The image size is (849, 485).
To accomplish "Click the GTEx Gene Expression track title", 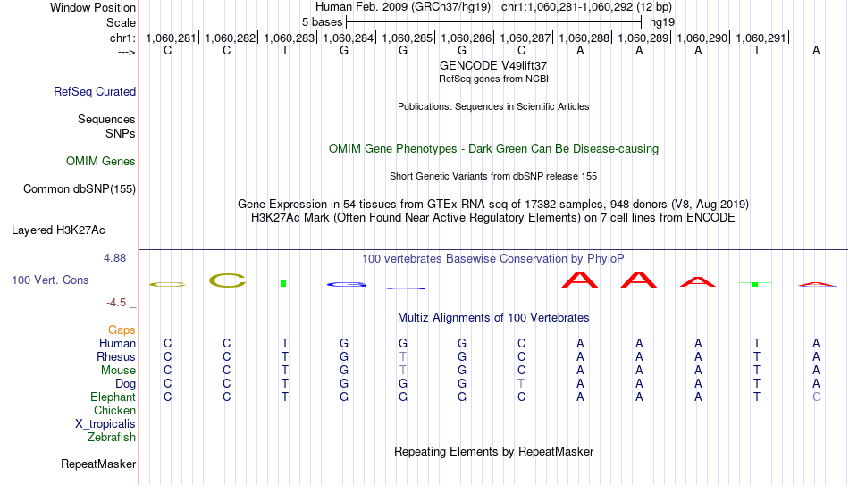I will (493, 204).
